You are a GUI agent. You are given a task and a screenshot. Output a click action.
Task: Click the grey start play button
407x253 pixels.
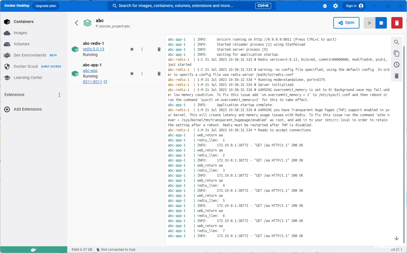click(369, 23)
